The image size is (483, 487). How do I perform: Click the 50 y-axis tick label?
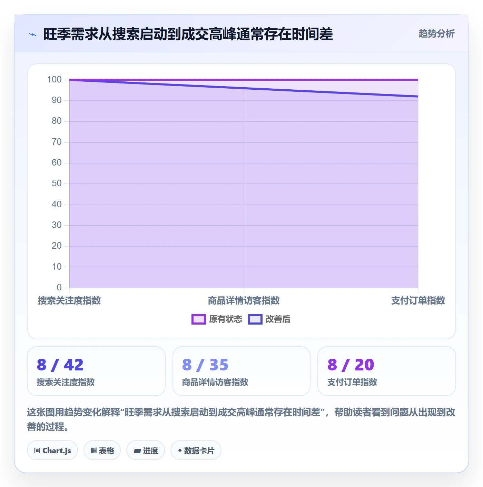(x=57, y=183)
